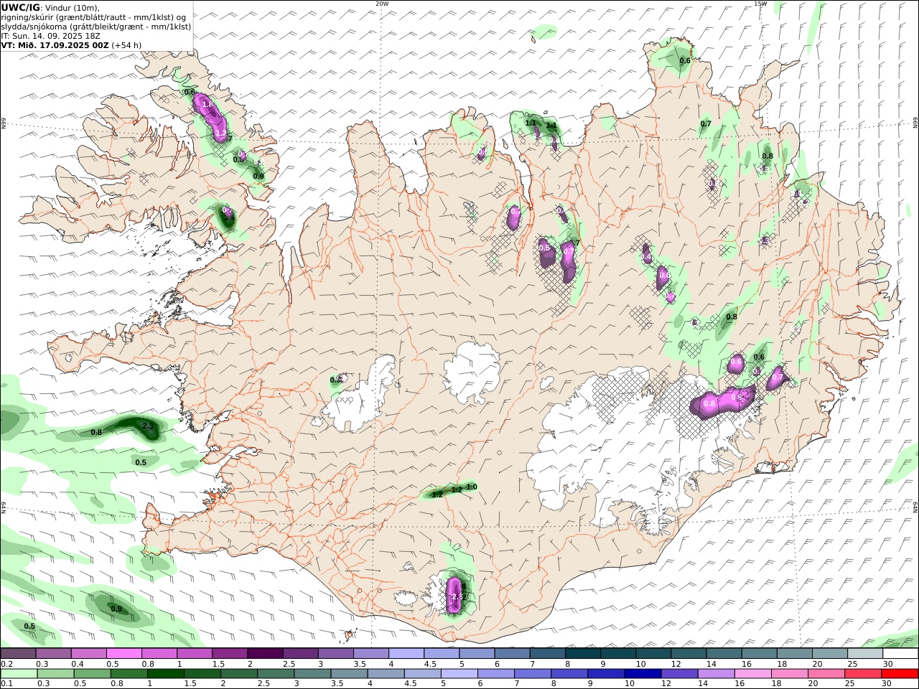Pick the grey-teal 3–3.5 lower legend swatch
919x689 pixels.
312,674
